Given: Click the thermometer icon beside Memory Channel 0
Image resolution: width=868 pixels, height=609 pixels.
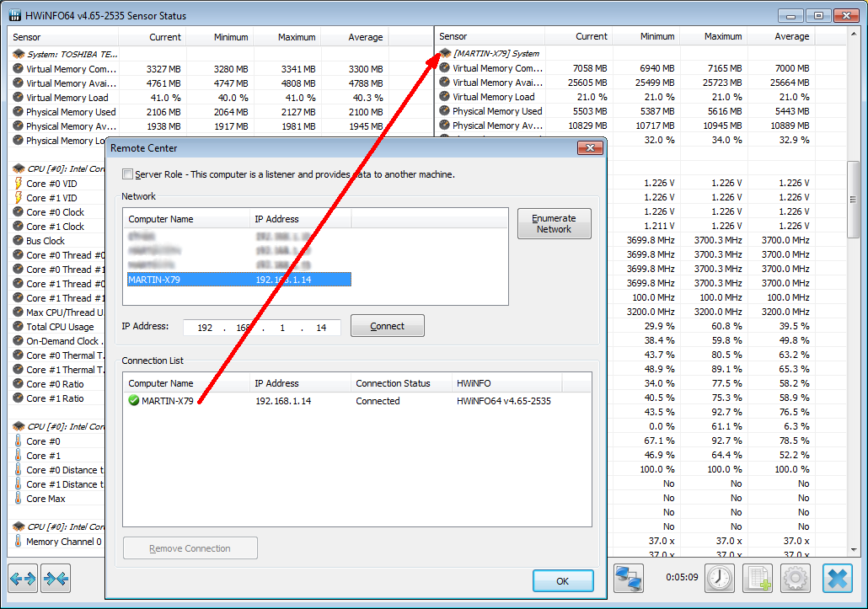Looking at the screenshot, I should [19, 542].
